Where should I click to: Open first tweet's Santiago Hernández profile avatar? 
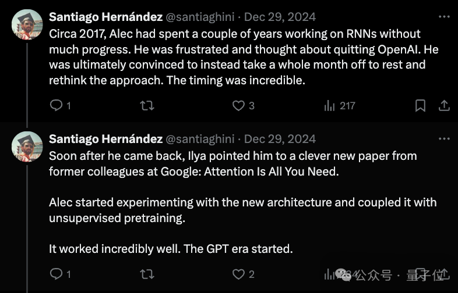[27, 24]
